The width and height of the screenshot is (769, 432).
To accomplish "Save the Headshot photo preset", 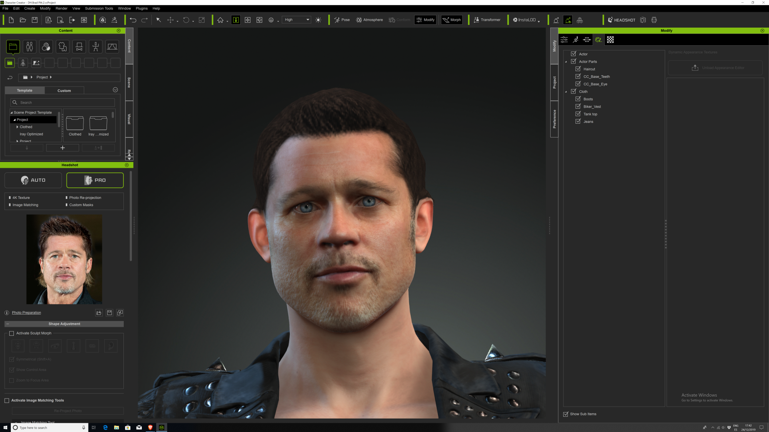I will (110, 313).
